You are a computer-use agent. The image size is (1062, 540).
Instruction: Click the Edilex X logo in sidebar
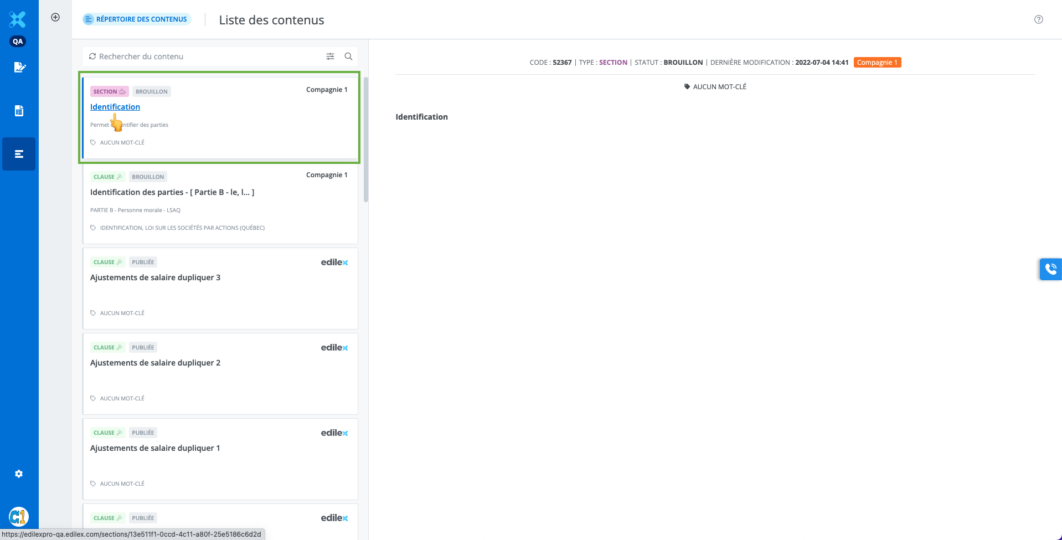[18, 19]
